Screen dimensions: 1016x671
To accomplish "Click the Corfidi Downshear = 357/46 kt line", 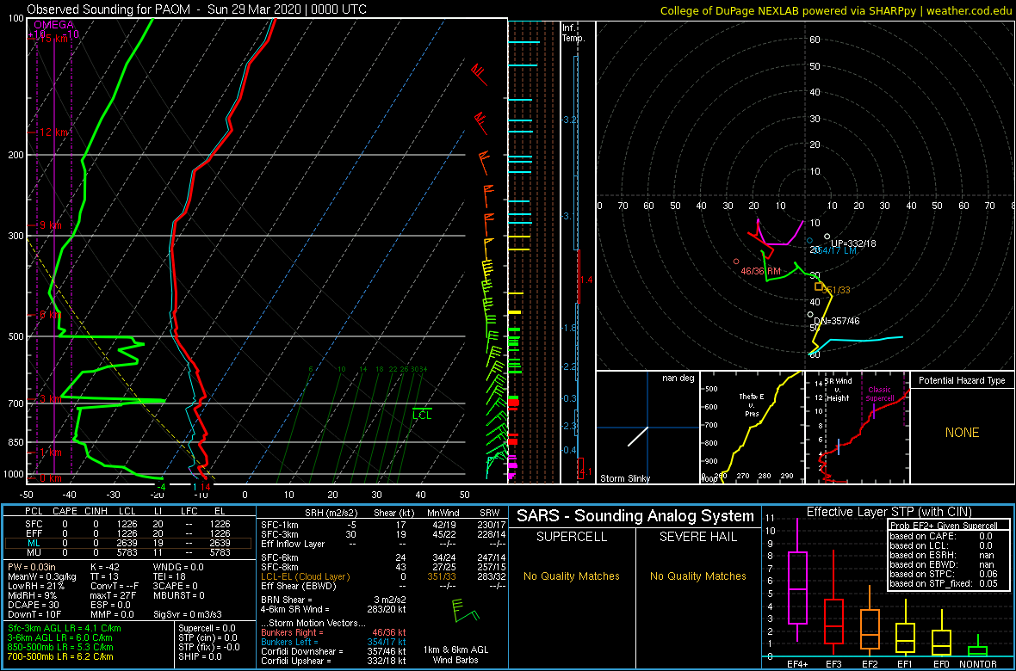I will pyautogui.click(x=333, y=651).
